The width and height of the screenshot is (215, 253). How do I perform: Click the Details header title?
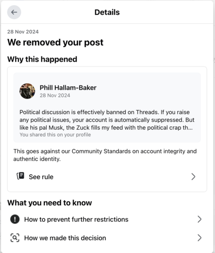(107, 12)
